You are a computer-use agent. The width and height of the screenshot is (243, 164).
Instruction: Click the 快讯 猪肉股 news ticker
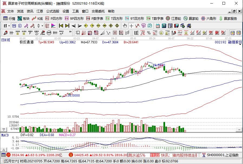179,155
